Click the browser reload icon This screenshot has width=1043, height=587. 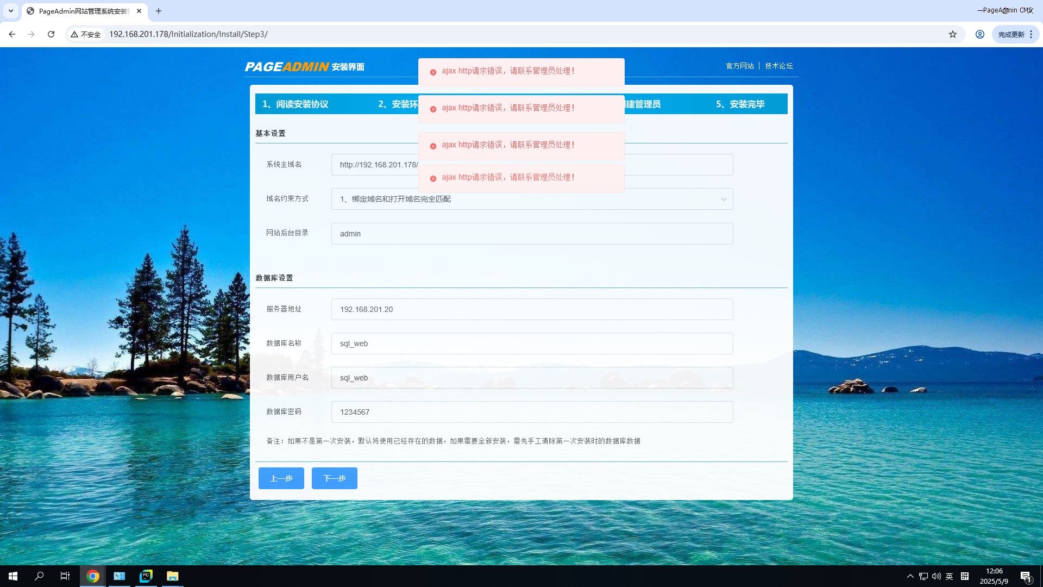[x=51, y=34]
